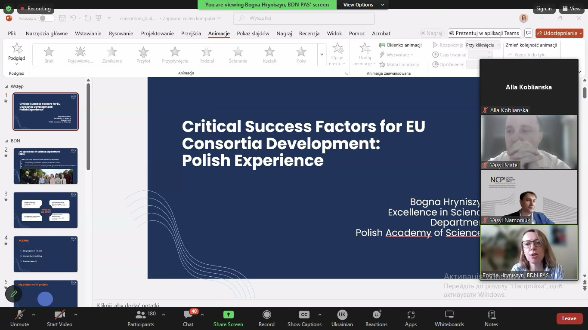Click the Wyszukaj search box
This screenshot has height=330, width=588.
[304, 18]
